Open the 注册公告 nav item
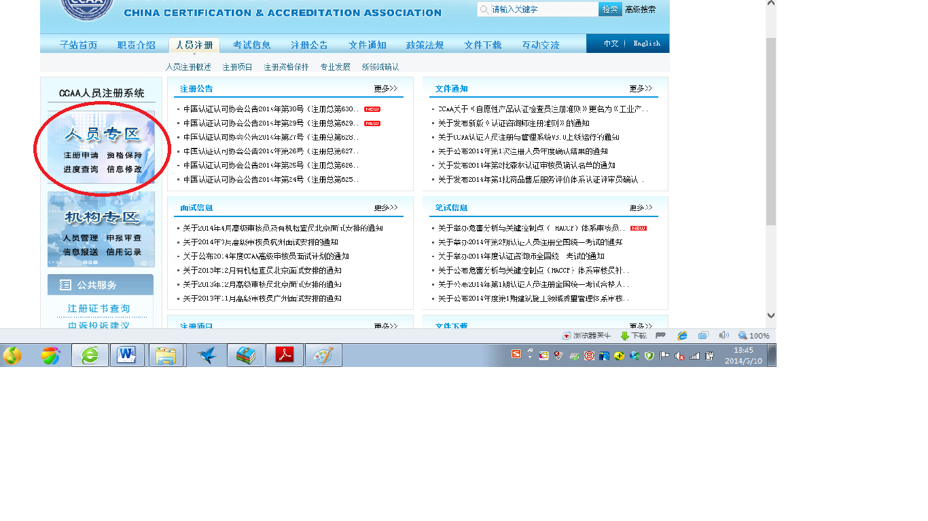 click(309, 45)
